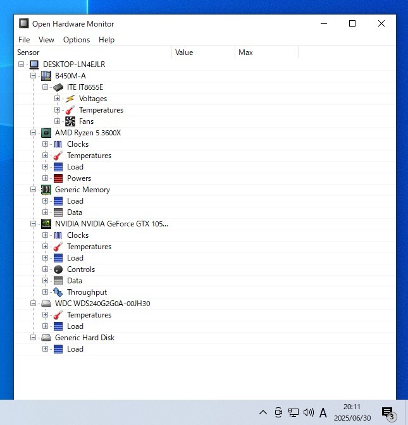Click the taskbar volume speaker icon

(x=309, y=412)
